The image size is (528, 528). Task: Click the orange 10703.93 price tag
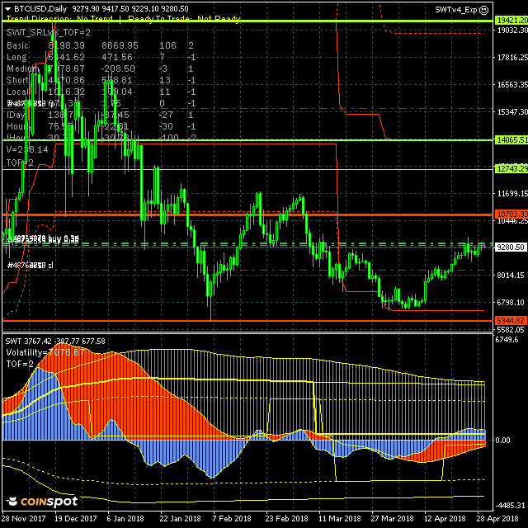coord(511,214)
